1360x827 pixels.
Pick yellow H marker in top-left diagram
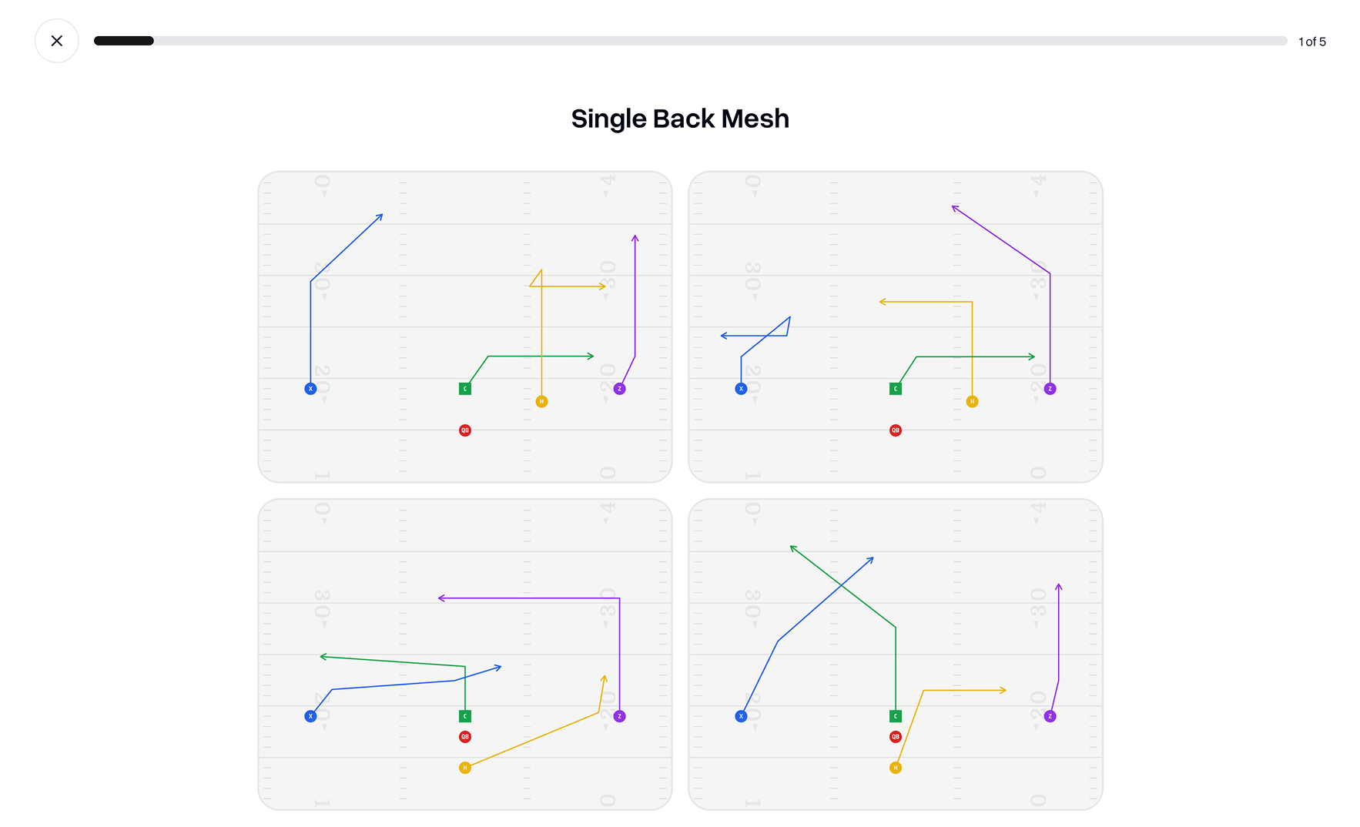pyautogui.click(x=541, y=401)
